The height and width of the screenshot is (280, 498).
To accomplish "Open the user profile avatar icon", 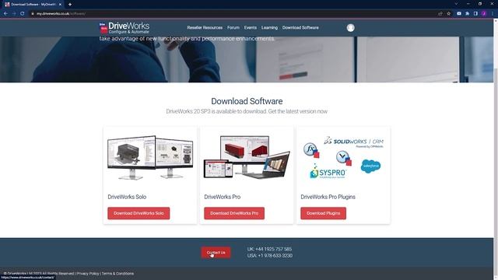I will click(x=350, y=28).
